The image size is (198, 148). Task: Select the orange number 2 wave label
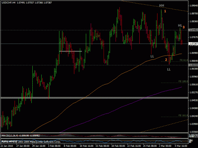166,60
